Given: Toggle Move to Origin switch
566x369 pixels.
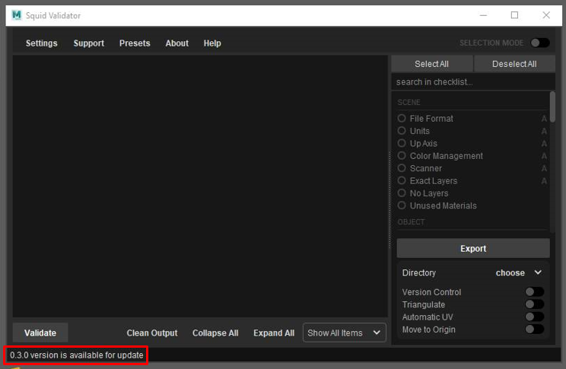Looking at the screenshot, I should (x=535, y=329).
